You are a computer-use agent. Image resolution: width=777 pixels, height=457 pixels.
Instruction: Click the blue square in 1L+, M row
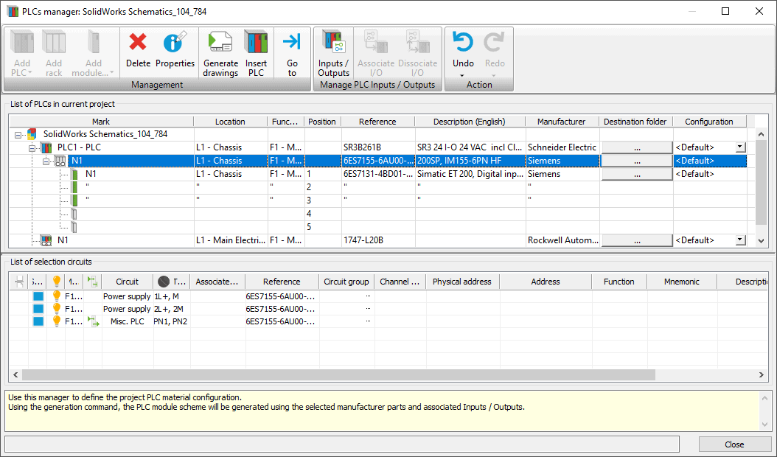[38, 296]
